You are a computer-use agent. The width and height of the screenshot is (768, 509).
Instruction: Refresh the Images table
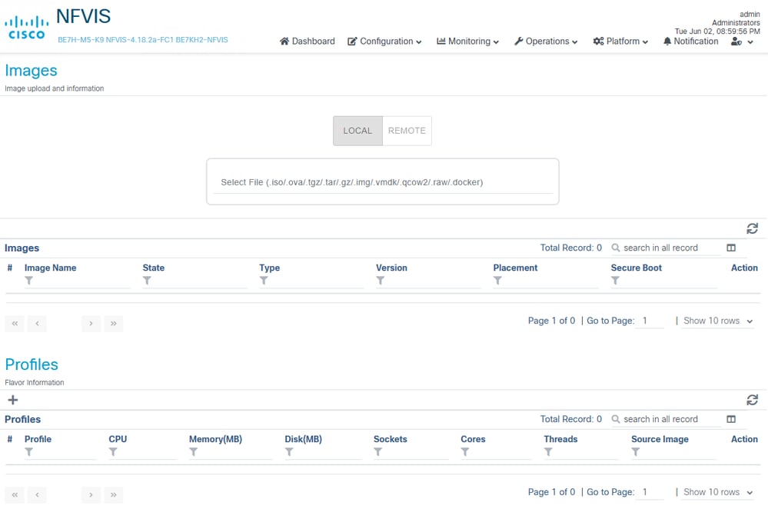click(753, 228)
